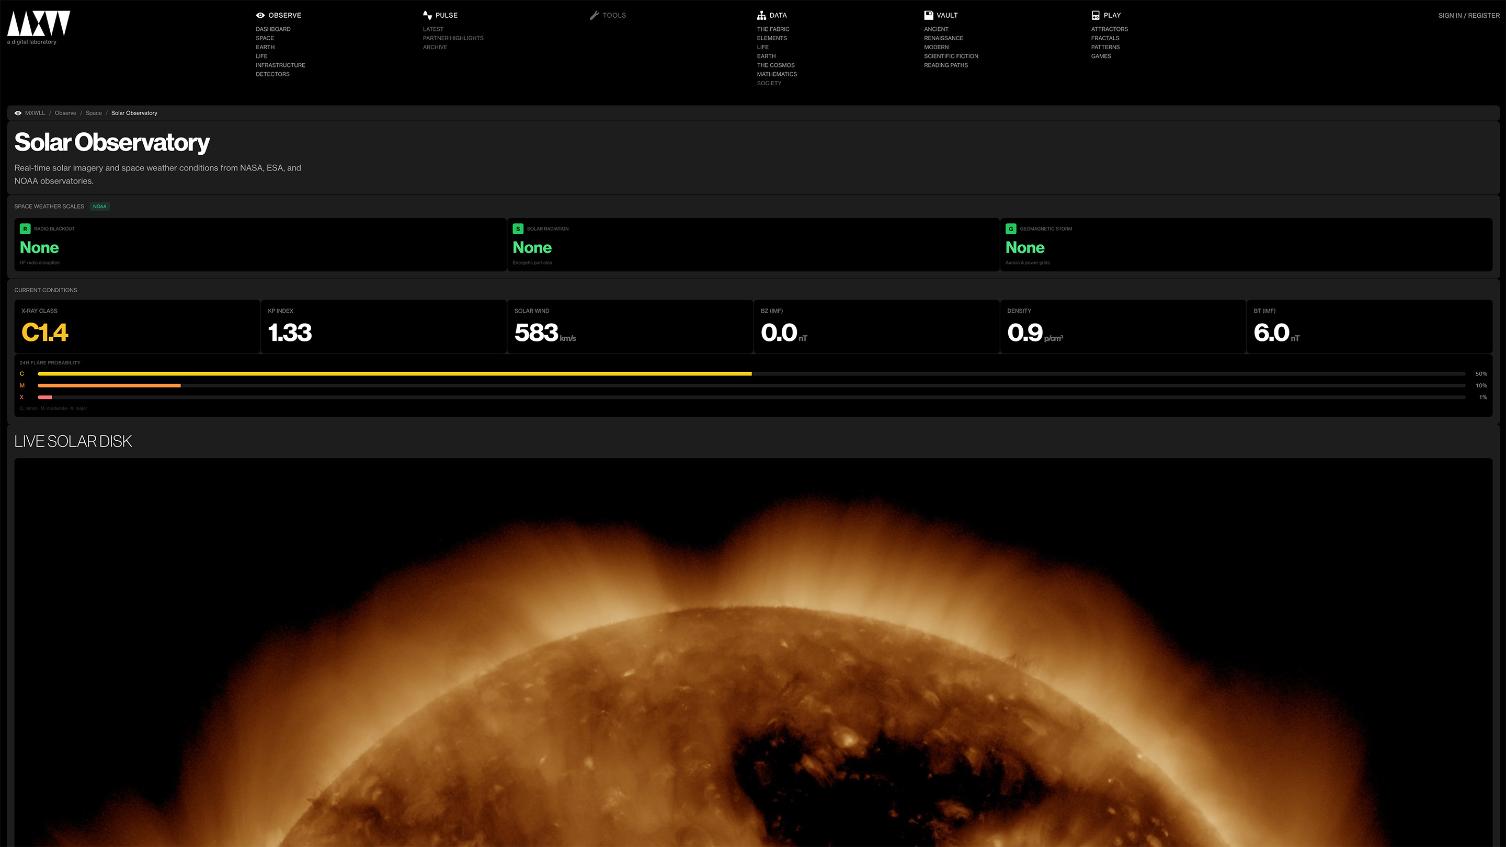Image resolution: width=1506 pixels, height=847 pixels.
Task: Open READING PATHS under VAULT
Action: tap(945, 65)
